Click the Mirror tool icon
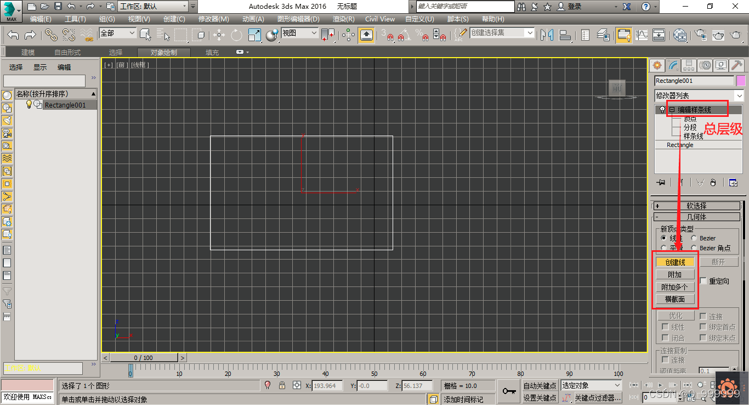749x405 pixels. pyautogui.click(x=547, y=35)
